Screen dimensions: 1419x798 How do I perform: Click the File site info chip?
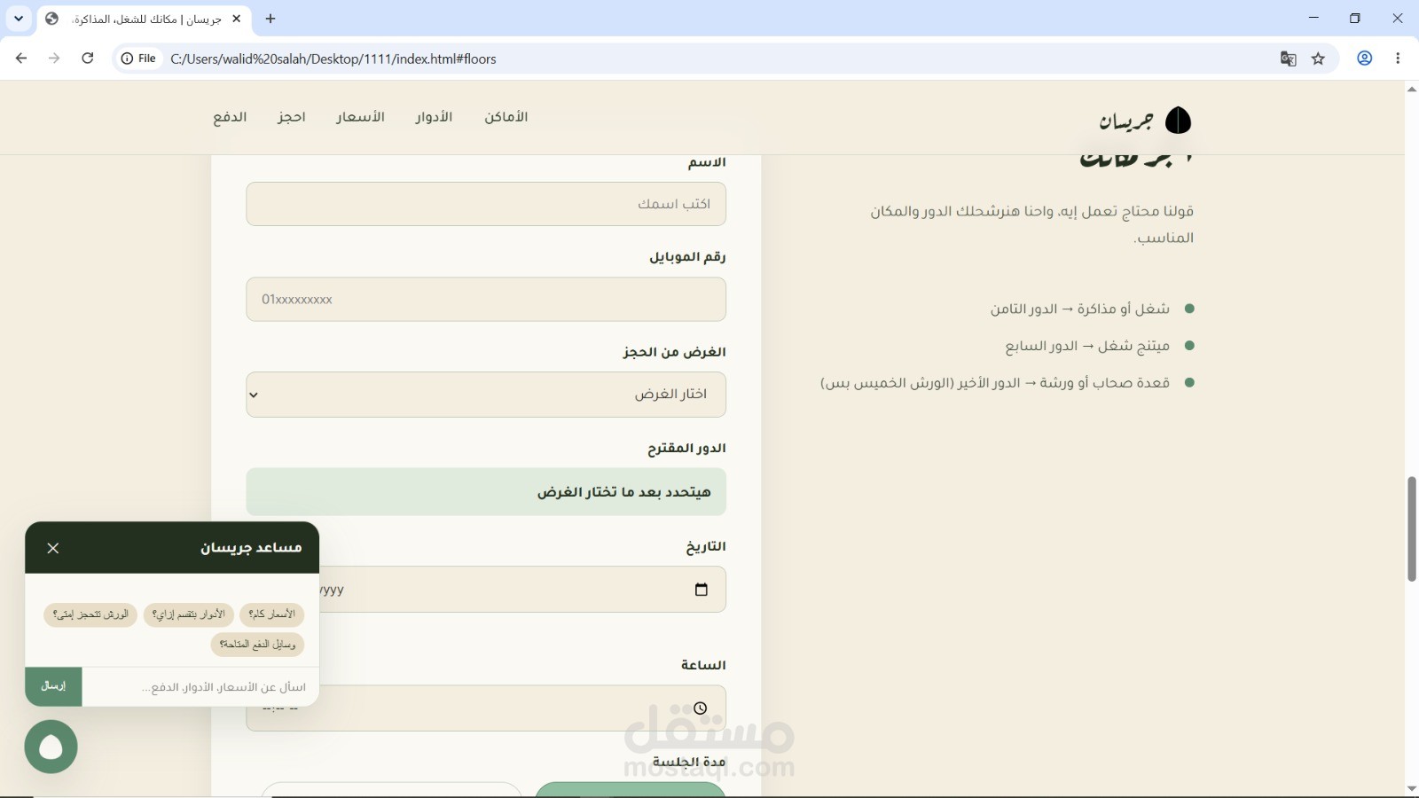[x=139, y=59]
